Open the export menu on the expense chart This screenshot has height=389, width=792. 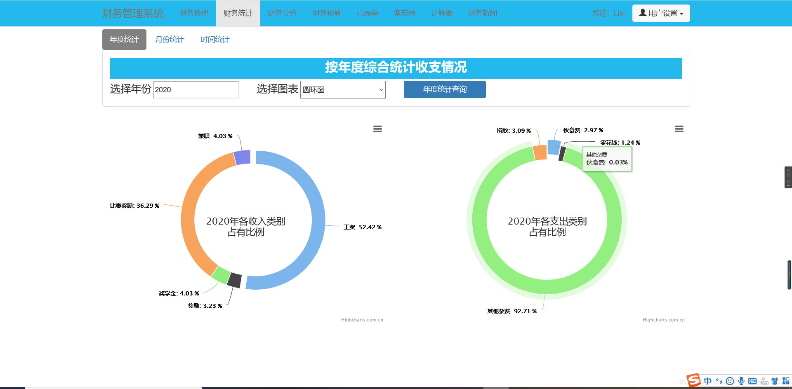[x=679, y=129]
